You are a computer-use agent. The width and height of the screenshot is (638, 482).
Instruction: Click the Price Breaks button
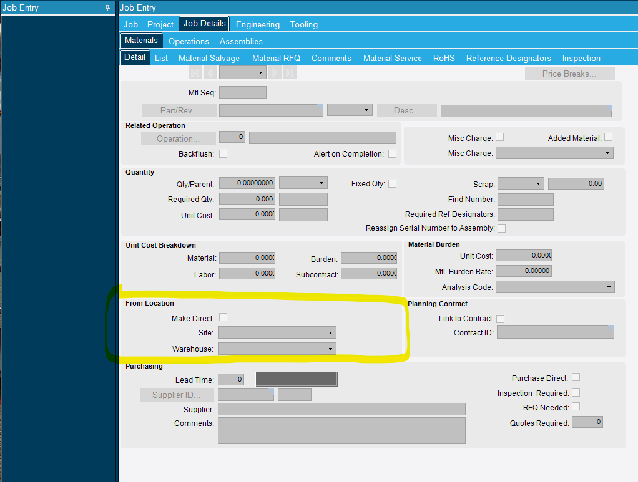(x=569, y=74)
